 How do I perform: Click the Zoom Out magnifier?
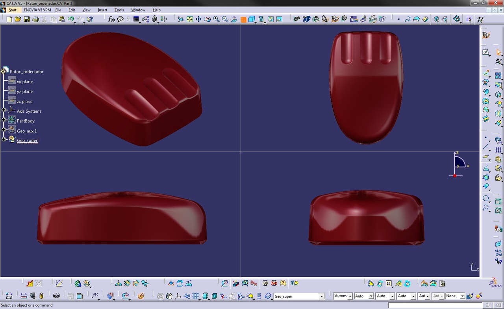click(225, 19)
